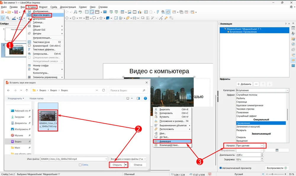
Task: Open the sidebar Properties deck
Action: [293, 28]
